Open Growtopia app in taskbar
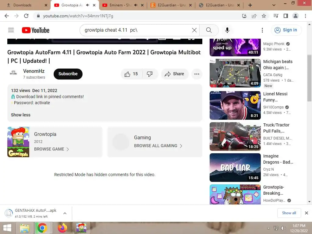This screenshot has height=234, width=312. (x=81, y=228)
